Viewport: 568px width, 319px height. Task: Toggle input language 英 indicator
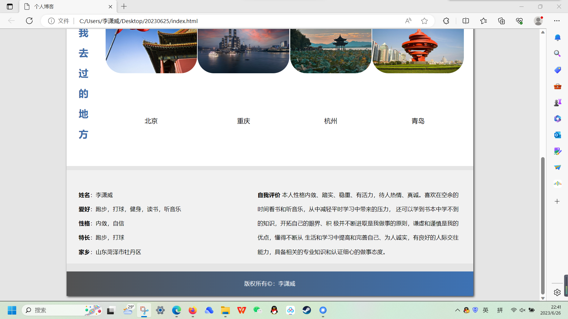click(x=485, y=310)
